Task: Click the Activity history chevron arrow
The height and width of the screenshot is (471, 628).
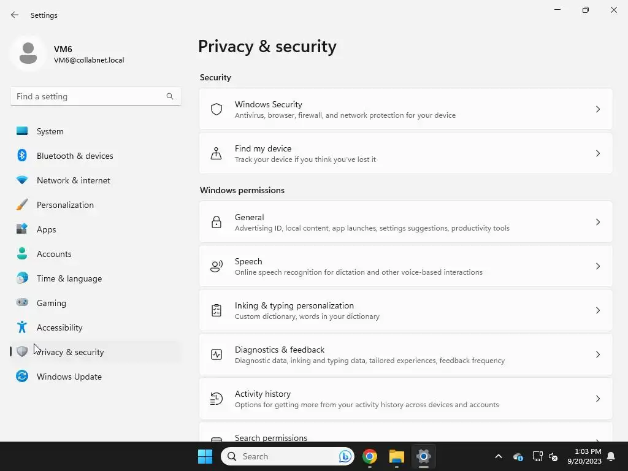Action: pyautogui.click(x=598, y=399)
